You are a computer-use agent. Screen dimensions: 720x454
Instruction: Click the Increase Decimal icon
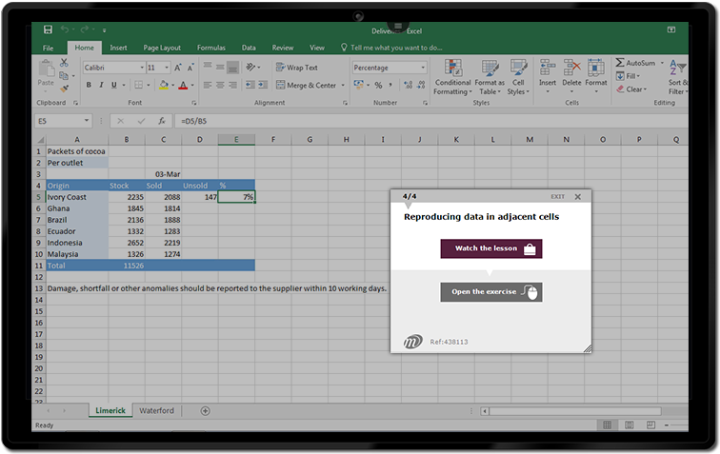click(408, 85)
